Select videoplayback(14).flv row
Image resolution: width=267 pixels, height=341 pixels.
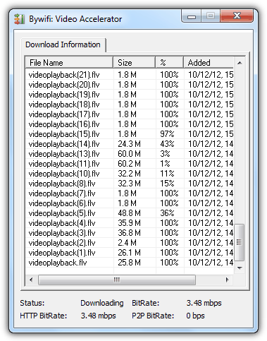(130, 144)
